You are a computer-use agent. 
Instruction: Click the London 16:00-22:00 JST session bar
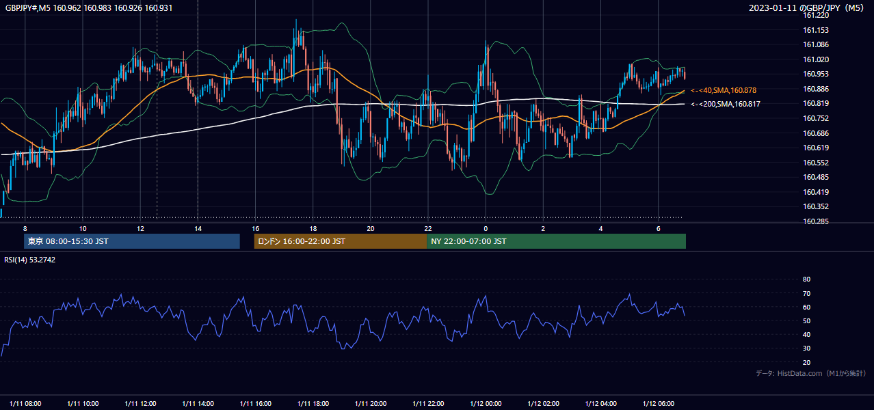[340, 241]
